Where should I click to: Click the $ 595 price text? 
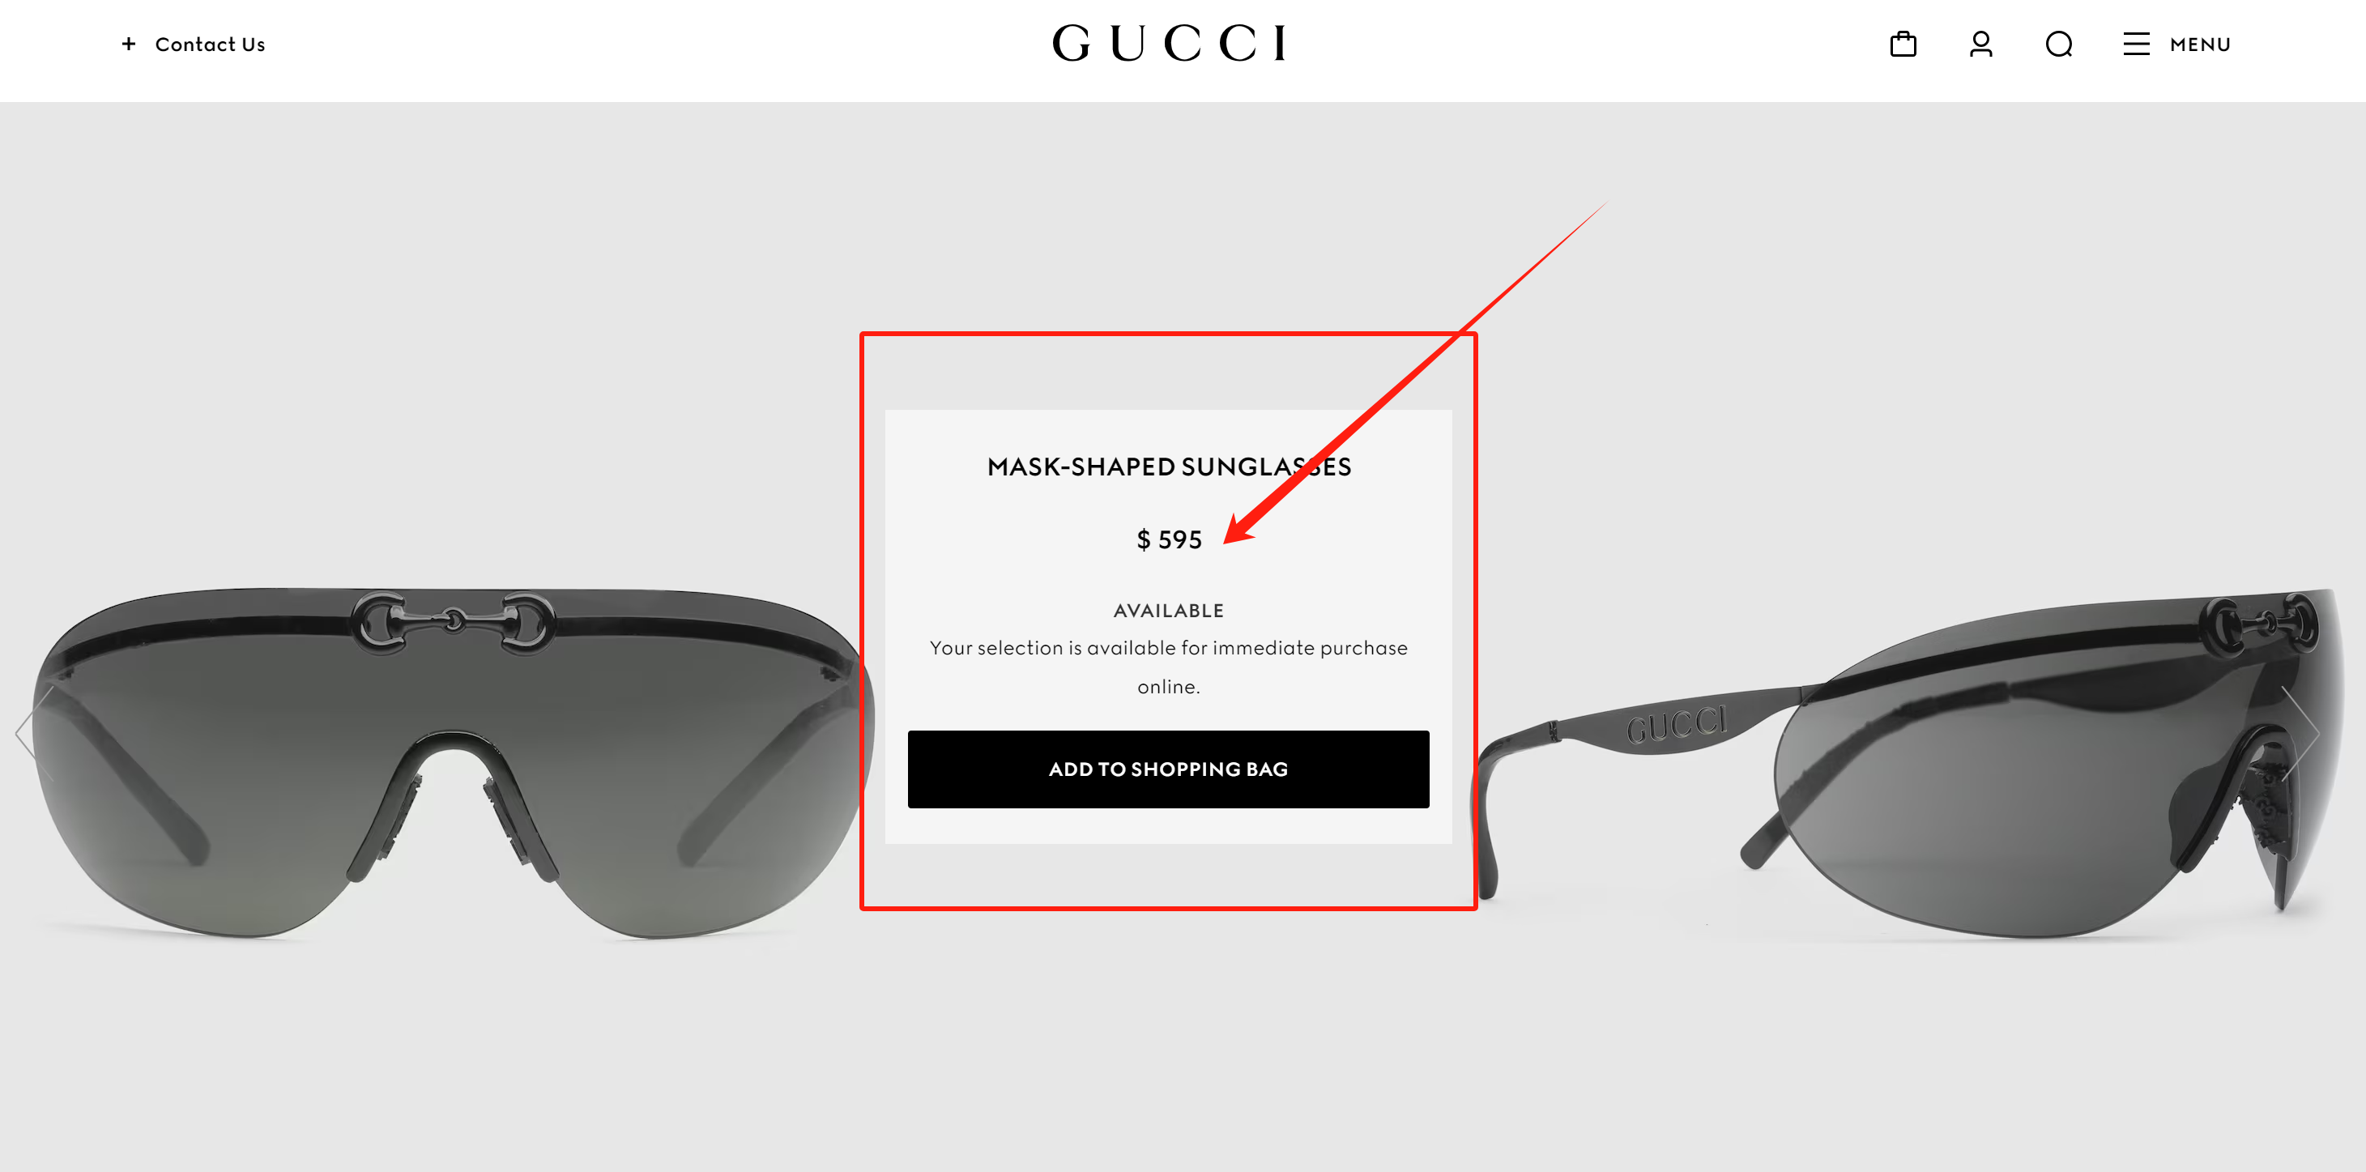point(1169,540)
